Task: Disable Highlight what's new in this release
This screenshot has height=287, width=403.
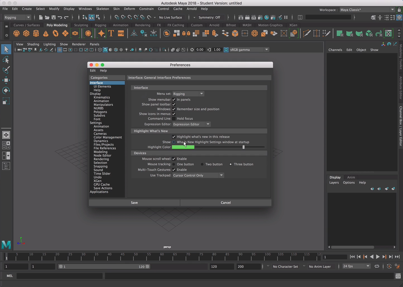Action: point(174,137)
